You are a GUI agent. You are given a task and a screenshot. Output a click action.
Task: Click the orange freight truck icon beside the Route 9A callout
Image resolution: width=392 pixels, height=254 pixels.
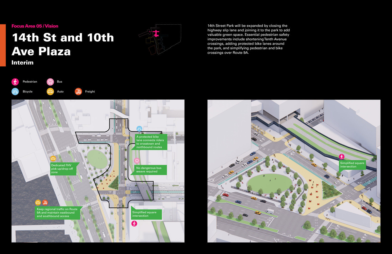tap(45, 202)
